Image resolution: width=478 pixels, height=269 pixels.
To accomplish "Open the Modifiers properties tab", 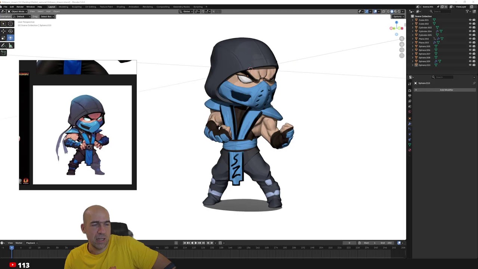I will [410, 124].
